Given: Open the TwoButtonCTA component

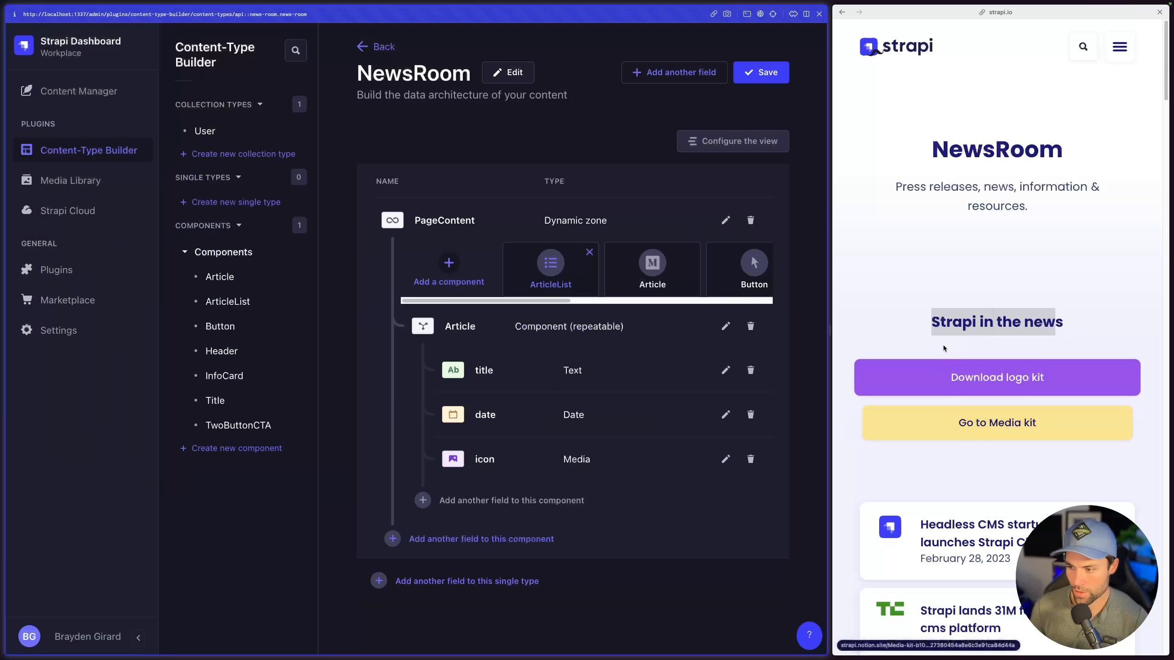Looking at the screenshot, I should click(x=238, y=425).
